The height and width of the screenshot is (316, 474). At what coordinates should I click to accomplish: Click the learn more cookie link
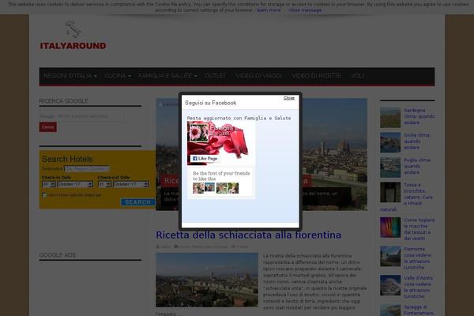point(269,10)
